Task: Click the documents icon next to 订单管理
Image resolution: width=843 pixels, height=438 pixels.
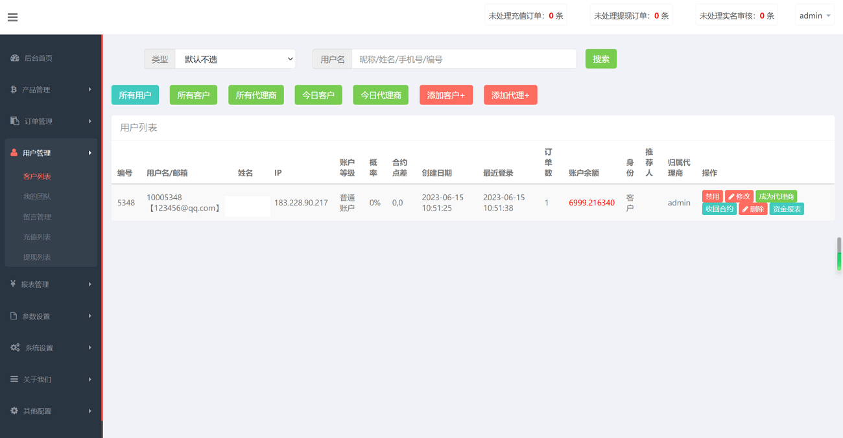Action: click(15, 121)
